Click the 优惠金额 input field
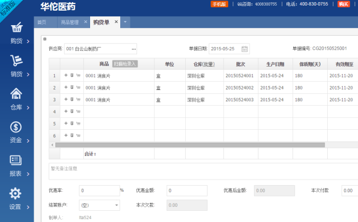358x222 pixels. tap(187, 191)
